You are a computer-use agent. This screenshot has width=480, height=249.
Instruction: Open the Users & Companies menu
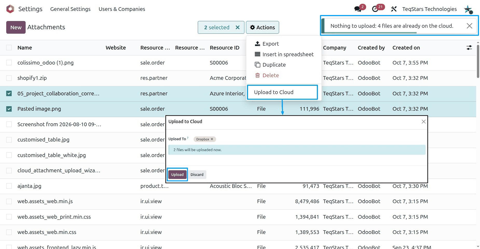122,9
